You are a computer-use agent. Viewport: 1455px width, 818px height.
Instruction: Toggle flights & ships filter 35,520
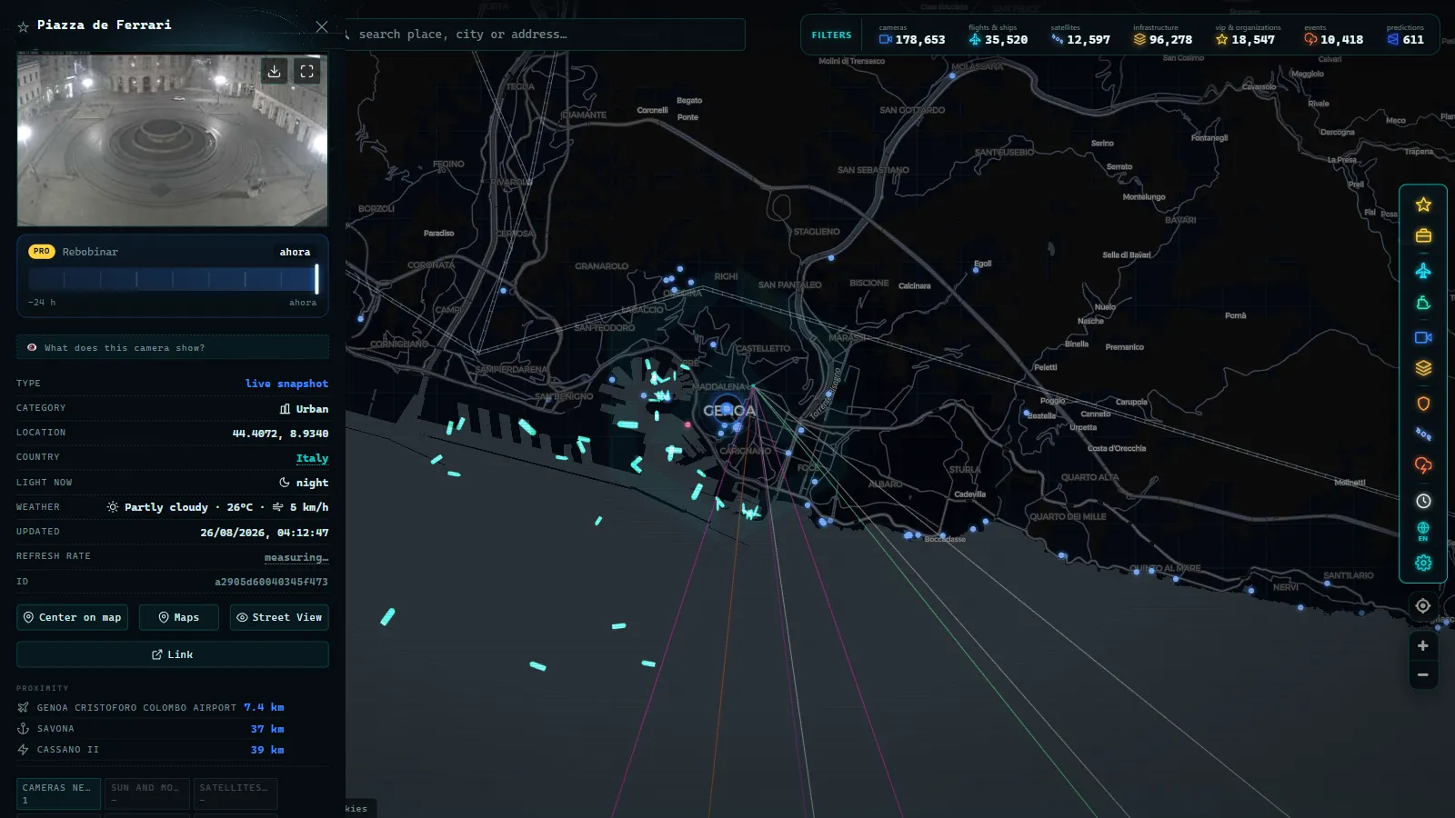(998, 35)
